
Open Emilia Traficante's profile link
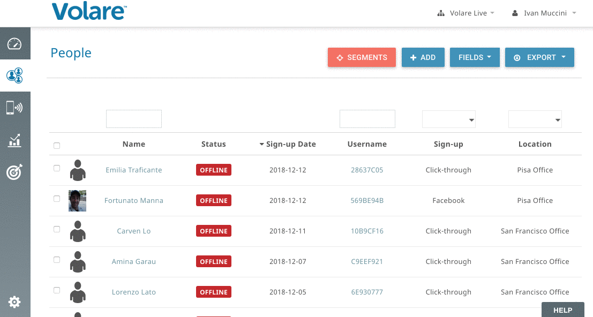tap(134, 170)
